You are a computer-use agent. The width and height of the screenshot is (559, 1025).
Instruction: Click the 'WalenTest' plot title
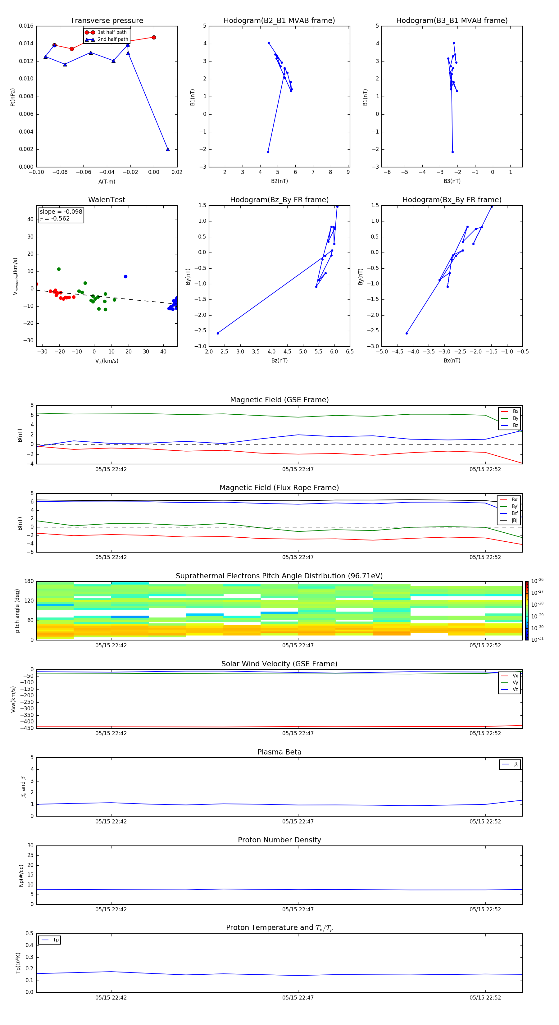[107, 200]
